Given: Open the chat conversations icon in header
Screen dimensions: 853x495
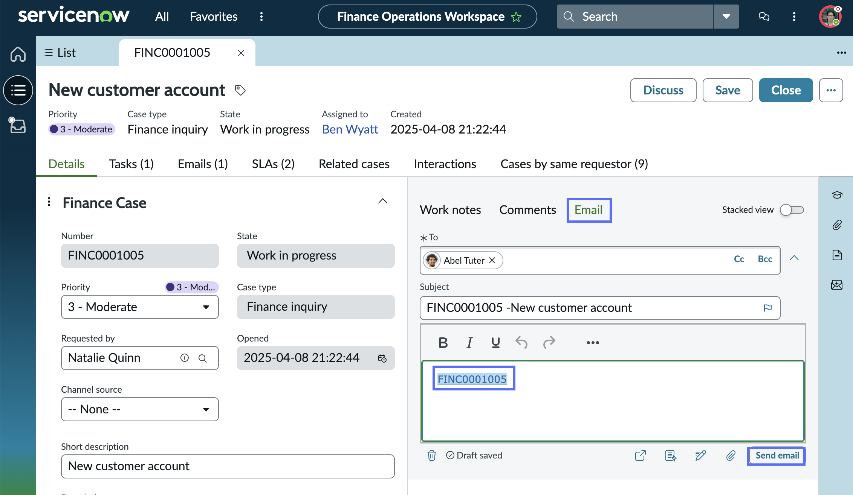Looking at the screenshot, I should pos(764,17).
